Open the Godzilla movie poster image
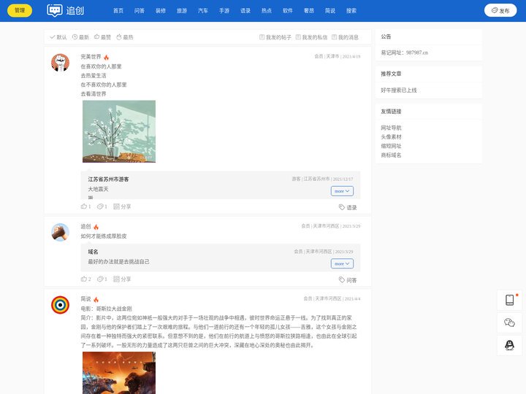The image size is (526, 394). tap(119, 373)
